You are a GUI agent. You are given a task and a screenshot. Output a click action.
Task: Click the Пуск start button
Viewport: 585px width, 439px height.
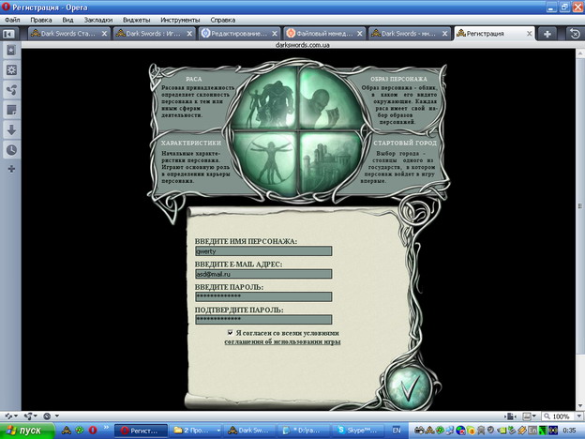tap(27, 431)
